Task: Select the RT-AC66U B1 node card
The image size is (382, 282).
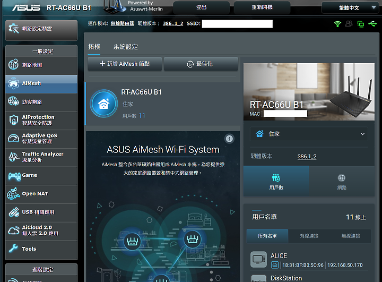Action: 162,104
